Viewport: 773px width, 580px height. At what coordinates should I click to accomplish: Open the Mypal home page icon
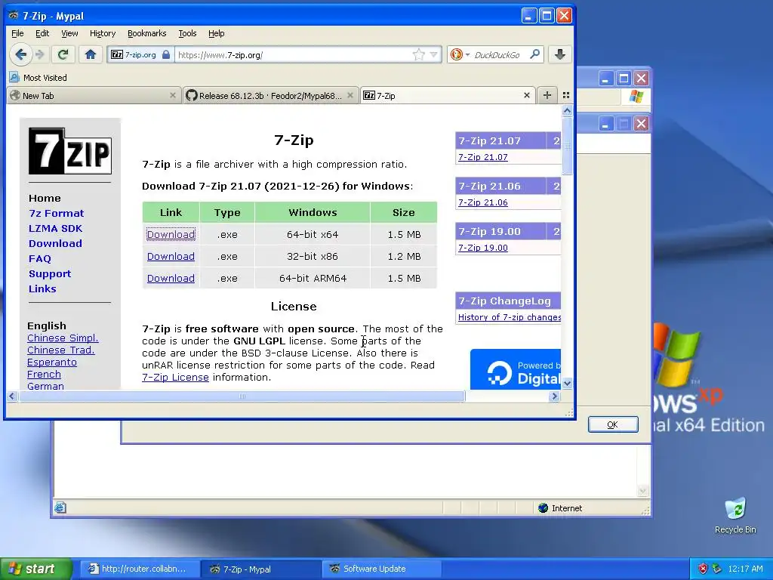click(91, 54)
